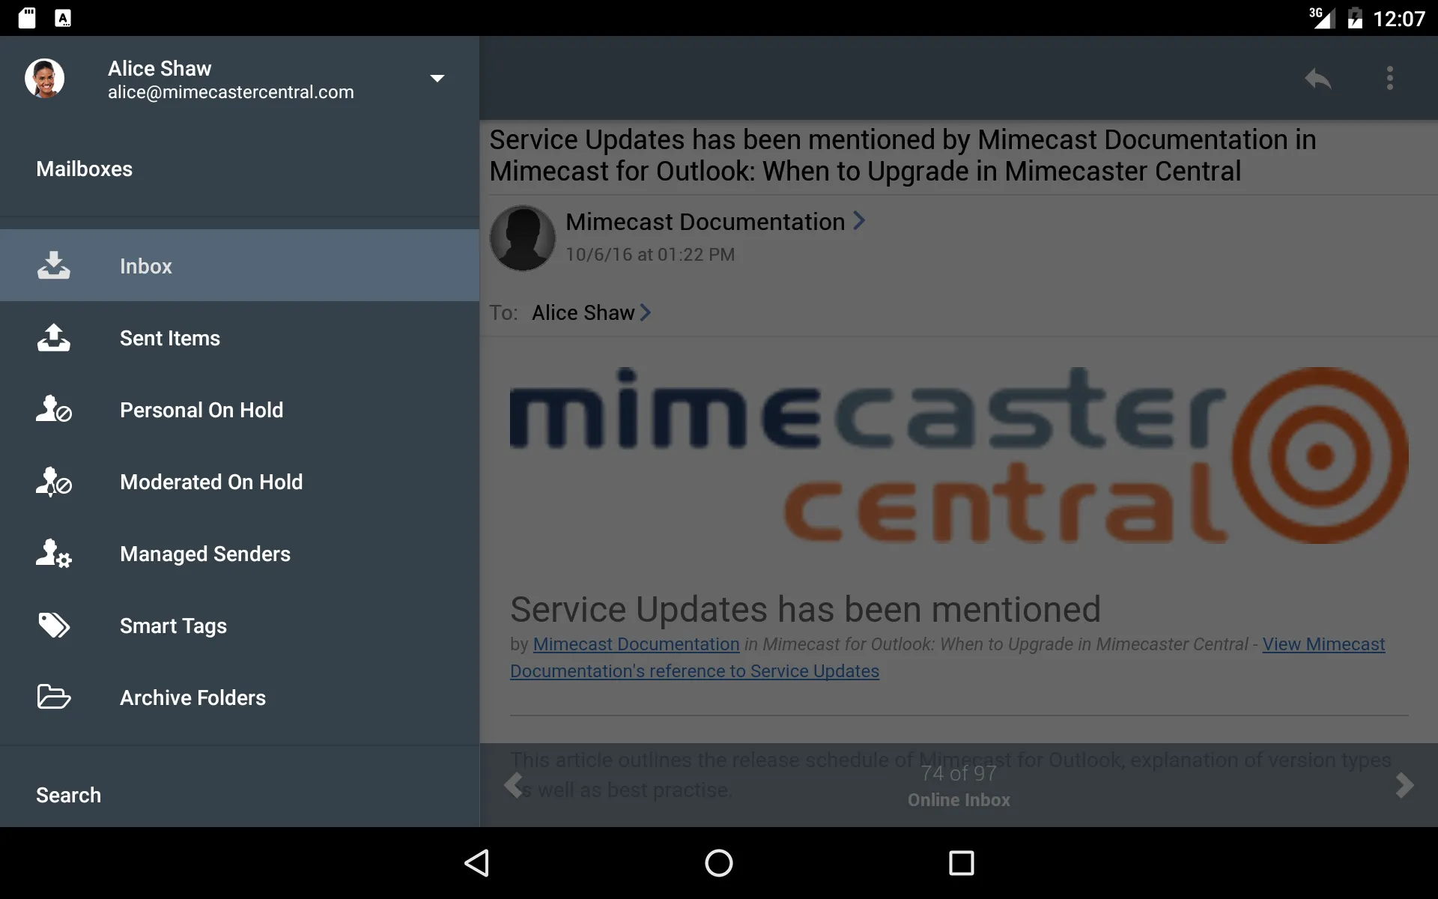Expand recipient Alice Shaw details
This screenshot has width=1438, height=899.
tap(646, 312)
